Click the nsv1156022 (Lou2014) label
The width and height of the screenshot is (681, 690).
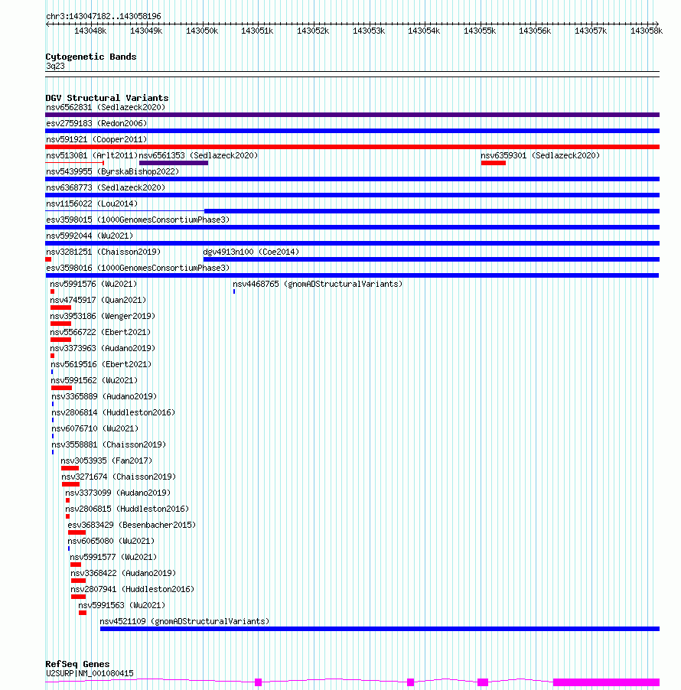coord(92,203)
